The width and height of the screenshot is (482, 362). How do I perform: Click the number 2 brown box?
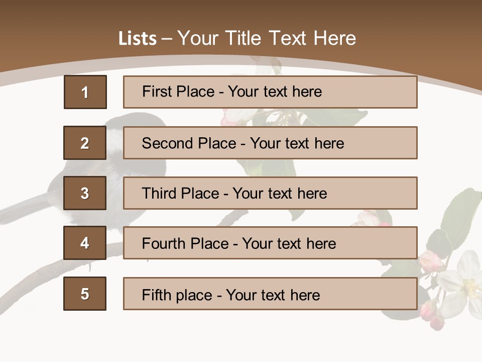[85, 143]
